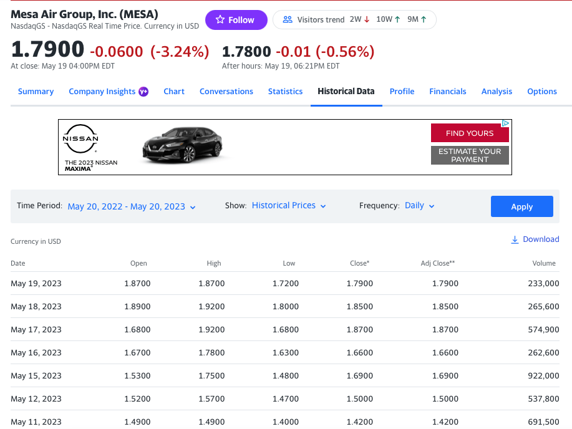572x429 pixels.
Task: Click the black Nissan Maxima car image
Action: 182,145
